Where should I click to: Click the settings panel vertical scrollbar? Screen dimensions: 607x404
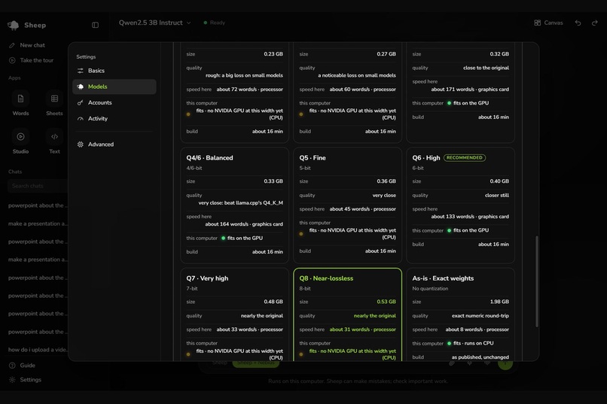click(x=536, y=281)
